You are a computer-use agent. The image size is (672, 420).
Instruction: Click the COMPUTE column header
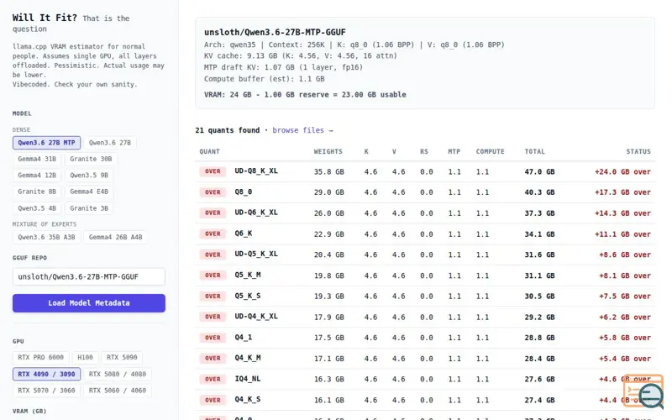(x=490, y=152)
